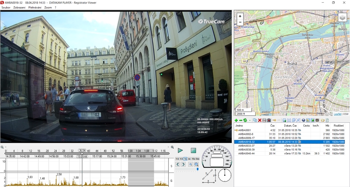Image resolution: width=350 pixels, height=187 pixels.
Task: Select 4x playback speed
Action: pos(189,159)
